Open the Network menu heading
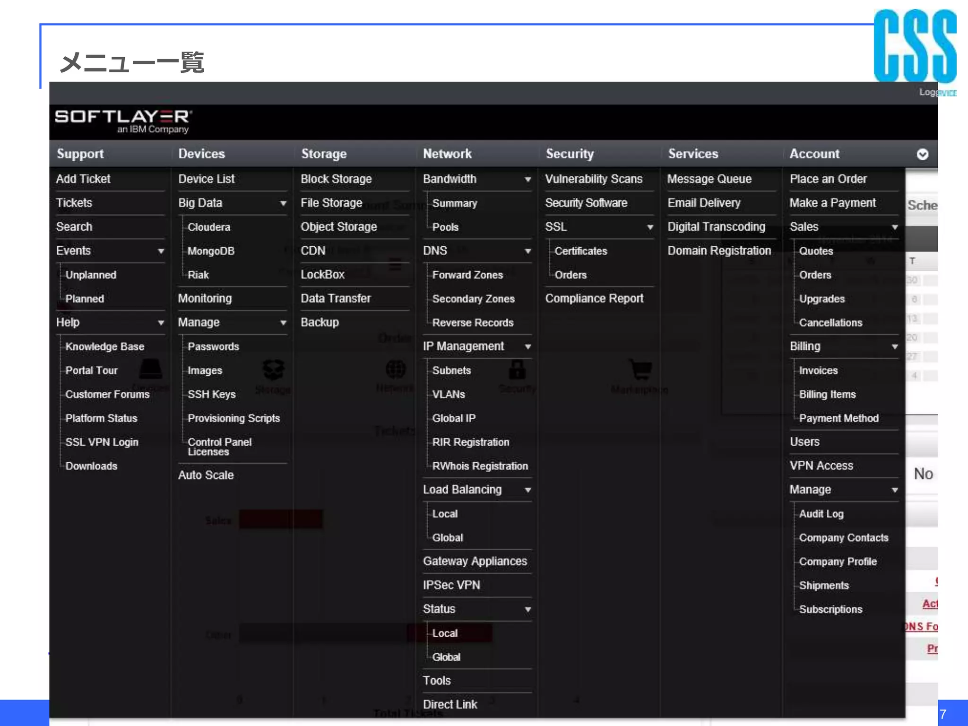 (447, 154)
